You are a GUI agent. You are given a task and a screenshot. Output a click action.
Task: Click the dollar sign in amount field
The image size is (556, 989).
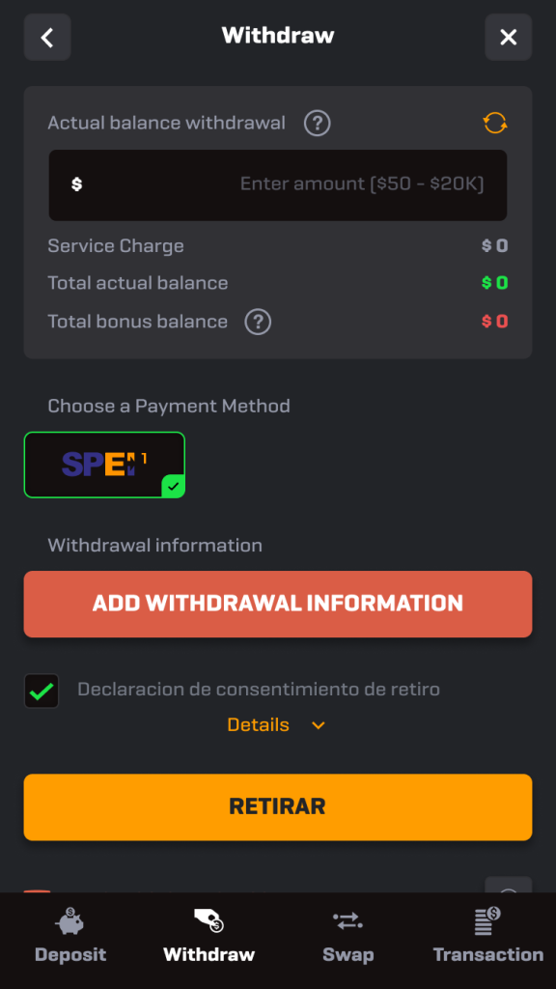click(x=77, y=184)
